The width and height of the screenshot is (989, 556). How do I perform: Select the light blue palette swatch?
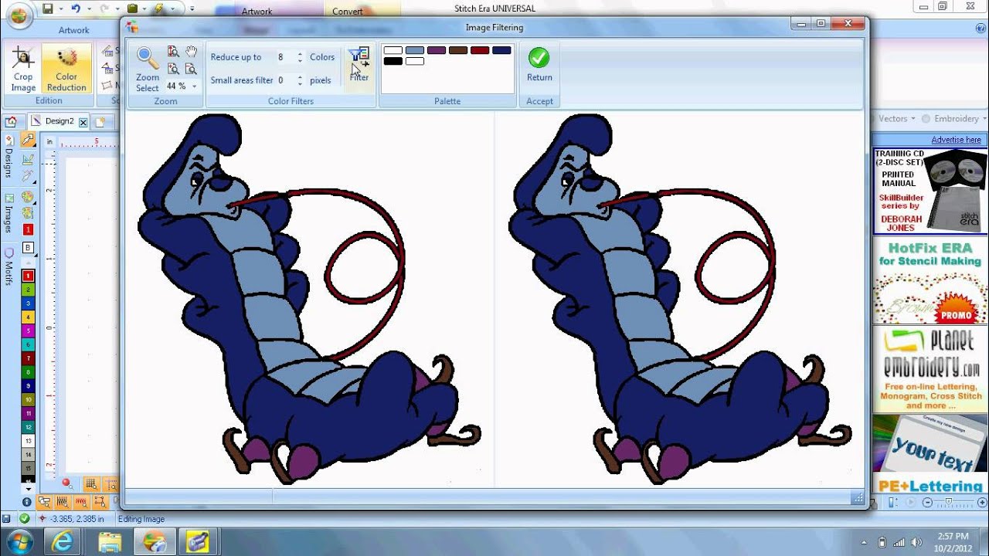[415, 50]
